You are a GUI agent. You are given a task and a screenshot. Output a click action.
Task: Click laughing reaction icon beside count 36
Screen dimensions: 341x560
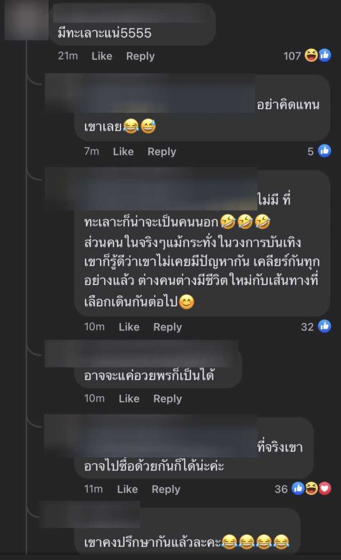click(311, 488)
